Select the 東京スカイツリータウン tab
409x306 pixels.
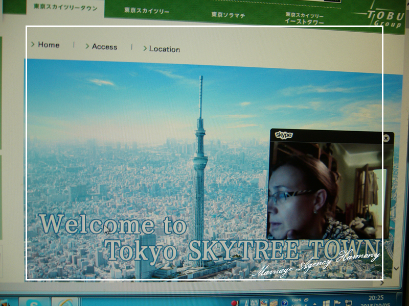pos(65,7)
